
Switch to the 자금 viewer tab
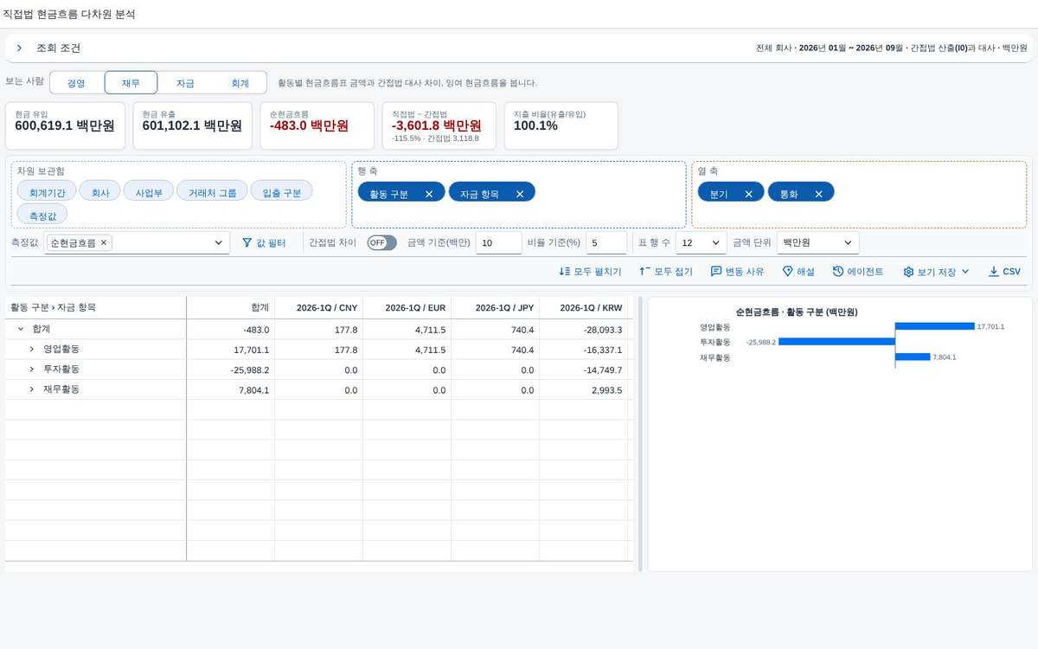tap(185, 83)
